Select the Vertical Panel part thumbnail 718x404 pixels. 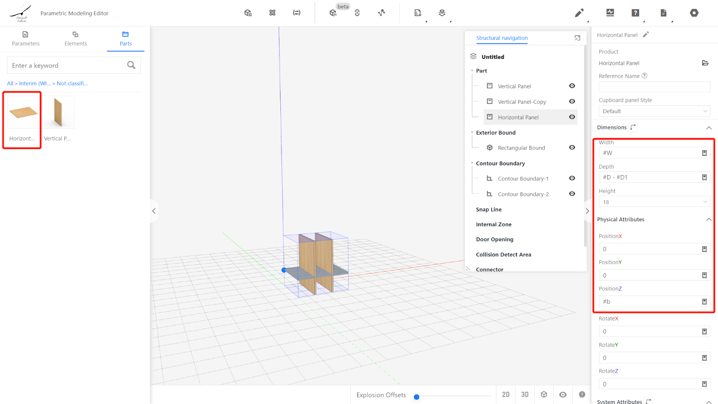[x=58, y=113]
